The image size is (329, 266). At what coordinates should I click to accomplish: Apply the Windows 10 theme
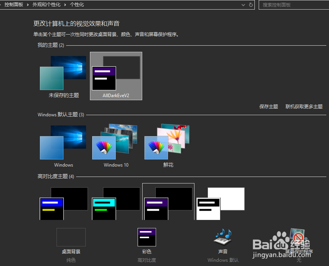click(115, 142)
